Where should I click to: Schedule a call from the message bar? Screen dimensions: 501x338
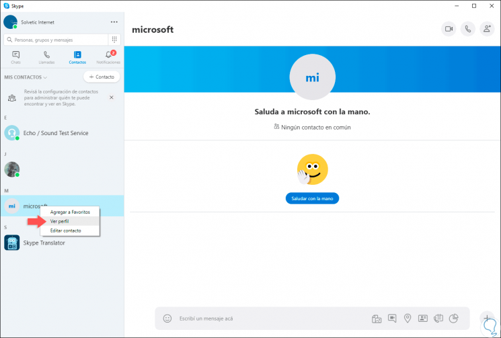(x=438, y=319)
